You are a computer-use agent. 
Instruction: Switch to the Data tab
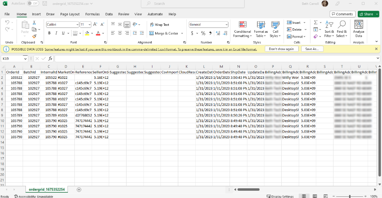pyautogui.click(x=109, y=14)
